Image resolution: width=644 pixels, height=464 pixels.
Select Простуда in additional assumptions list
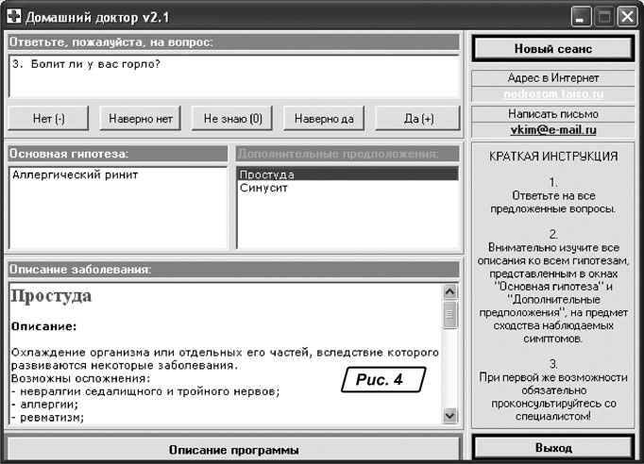tap(267, 174)
